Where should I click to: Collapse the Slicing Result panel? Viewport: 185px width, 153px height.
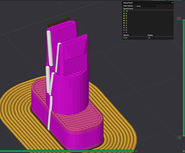(172, 3)
